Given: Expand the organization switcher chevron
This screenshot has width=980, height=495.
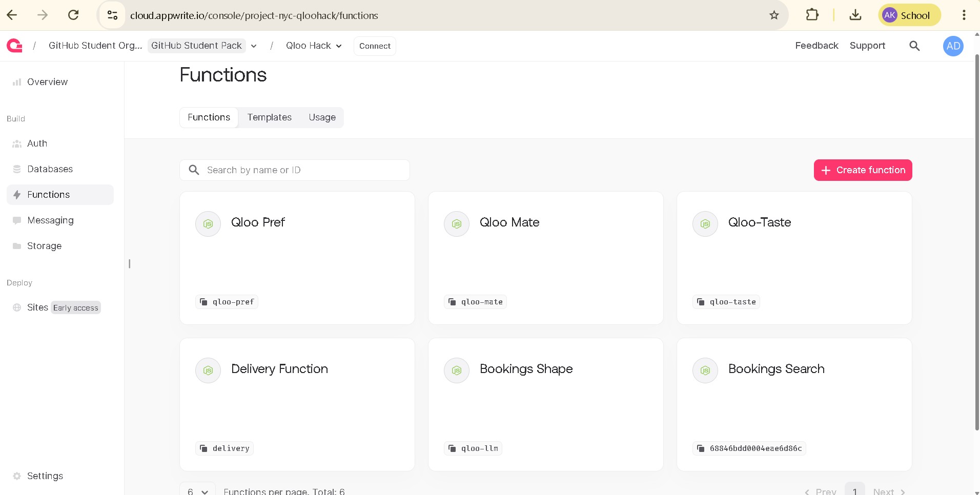Looking at the screenshot, I should [254, 46].
